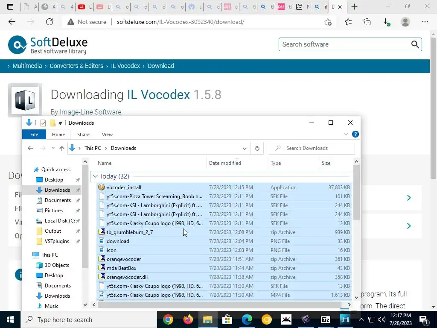Screen dimensions: 437x328
Task: Select mda BeatBox archive
Action: pos(224,268)
